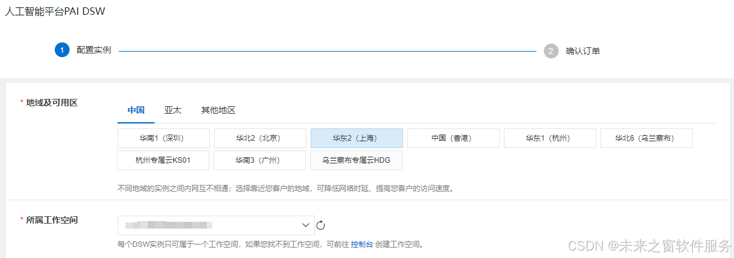Choose region 中国（香港）

453,138
